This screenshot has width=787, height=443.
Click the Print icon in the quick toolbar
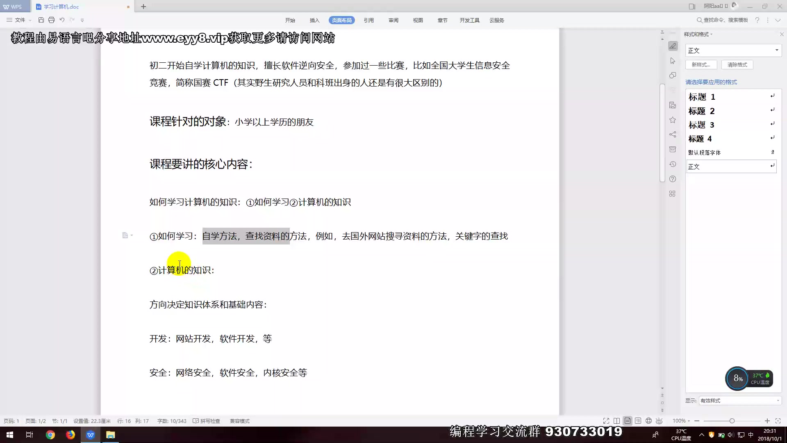coord(51,20)
